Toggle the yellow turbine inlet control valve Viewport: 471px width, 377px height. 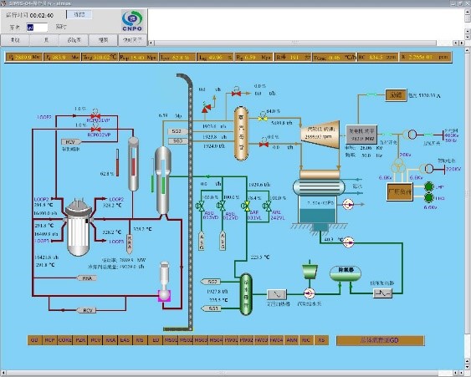(x=263, y=118)
